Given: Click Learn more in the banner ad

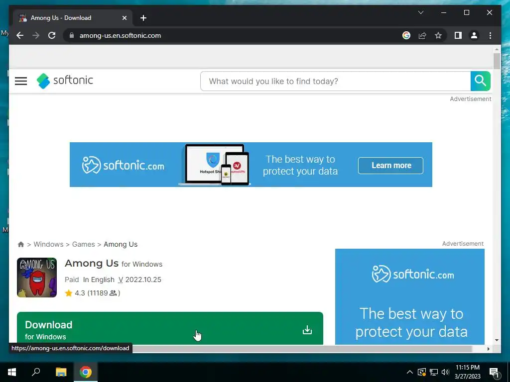Looking at the screenshot, I should tap(390, 165).
